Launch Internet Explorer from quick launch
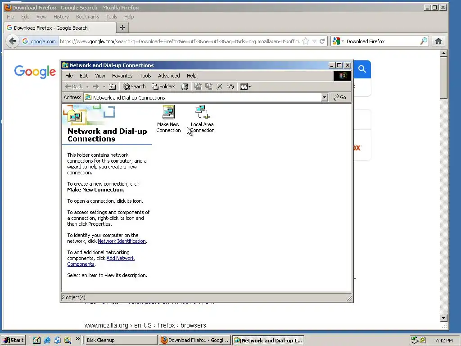This screenshot has width=461, height=346. [x=47, y=340]
